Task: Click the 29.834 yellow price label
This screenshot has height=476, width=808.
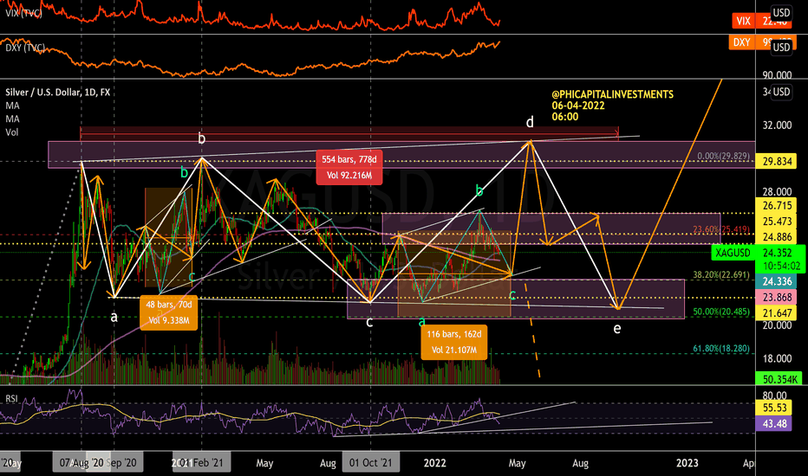Action: point(776,162)
